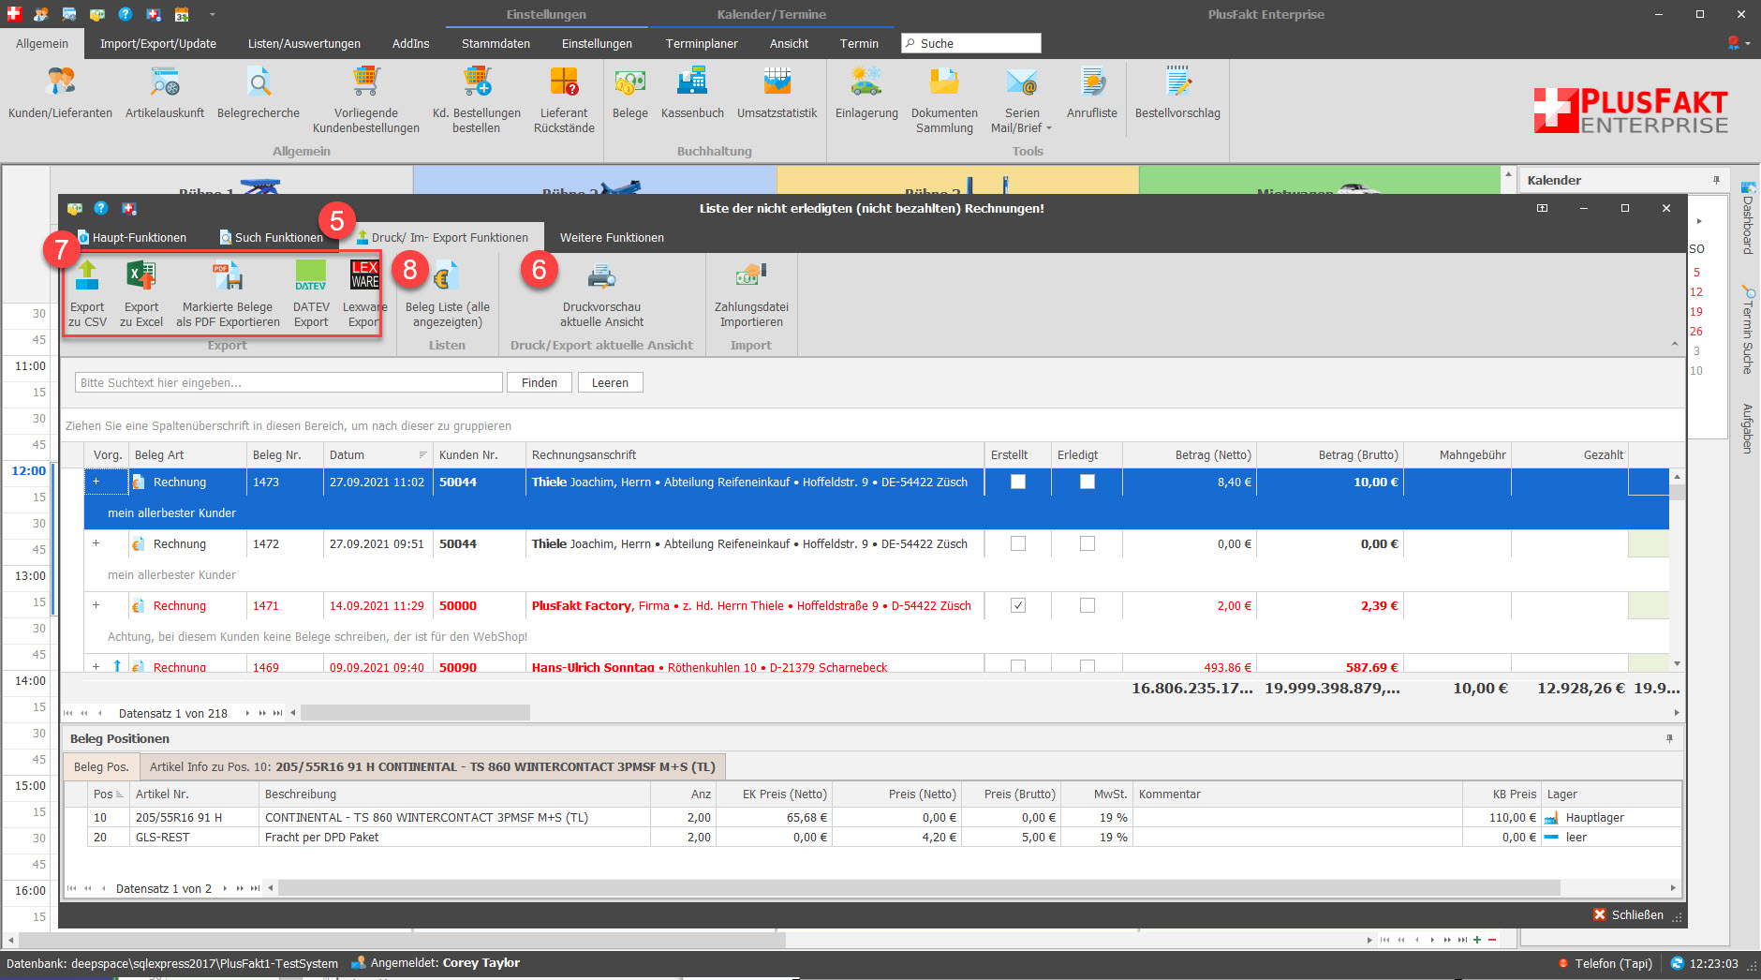The width and height of the screenshot is (1761, 980).
Task: Select position row GLS-REST
Action: click(873, 837)
